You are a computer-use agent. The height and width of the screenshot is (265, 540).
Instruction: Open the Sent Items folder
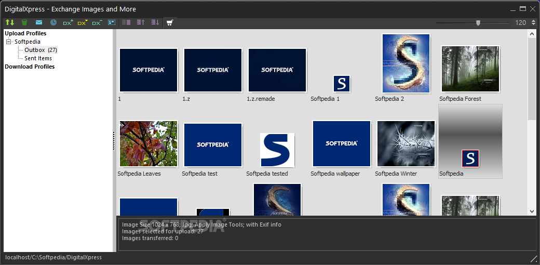[38, 58]
